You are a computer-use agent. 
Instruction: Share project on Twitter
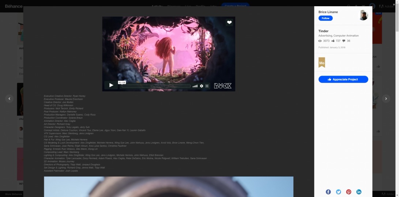coord(338,192)
